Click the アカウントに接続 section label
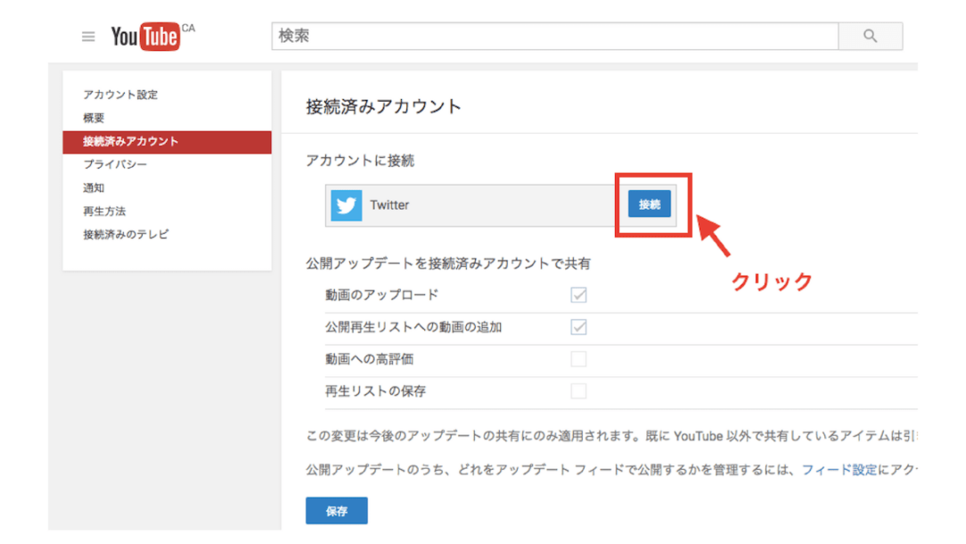This screenshot has height=544, width=966. tap(360, 161)
